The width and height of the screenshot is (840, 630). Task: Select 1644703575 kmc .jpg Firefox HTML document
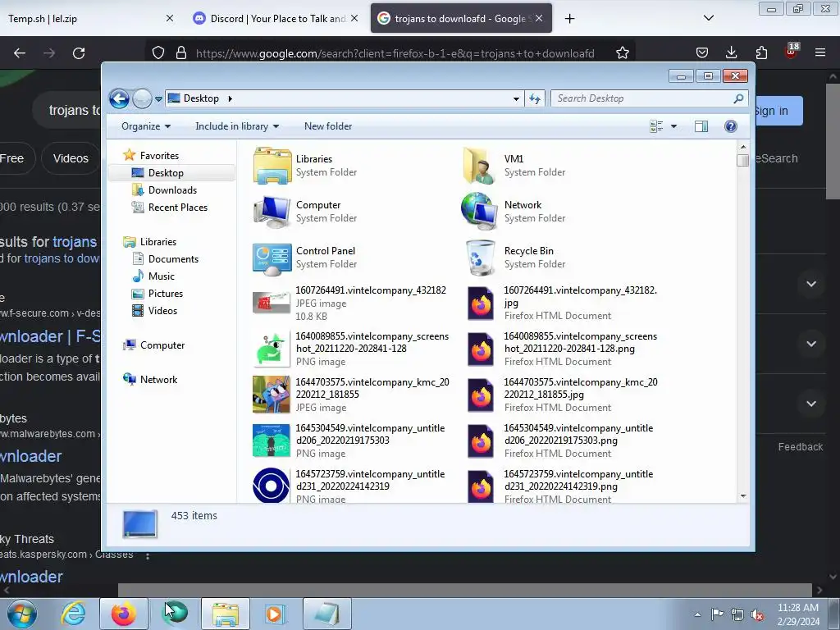tap(481, 395)
